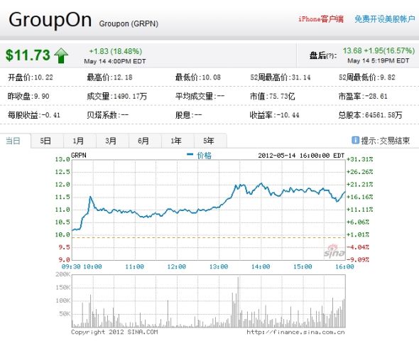Click the 市值:75.73亿 cell
This screenshot has width=419, height=341.
click(273, 96)
